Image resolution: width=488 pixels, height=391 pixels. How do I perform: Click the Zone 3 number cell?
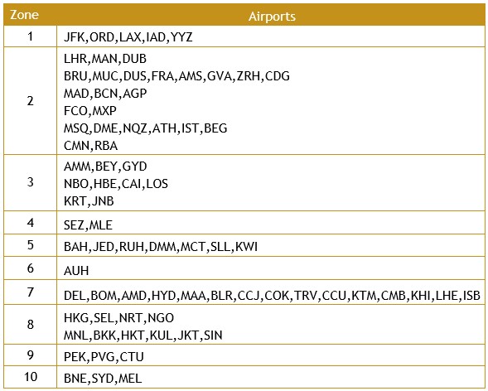click(30, 182)
